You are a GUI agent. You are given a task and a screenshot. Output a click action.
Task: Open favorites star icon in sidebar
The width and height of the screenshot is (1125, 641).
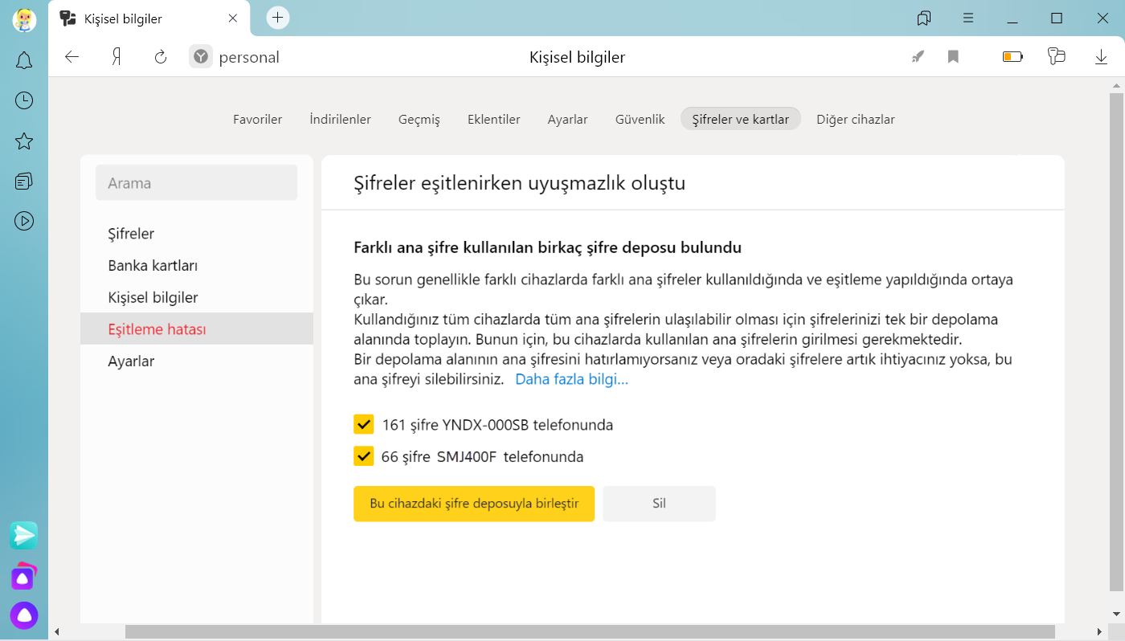(24, 141)
